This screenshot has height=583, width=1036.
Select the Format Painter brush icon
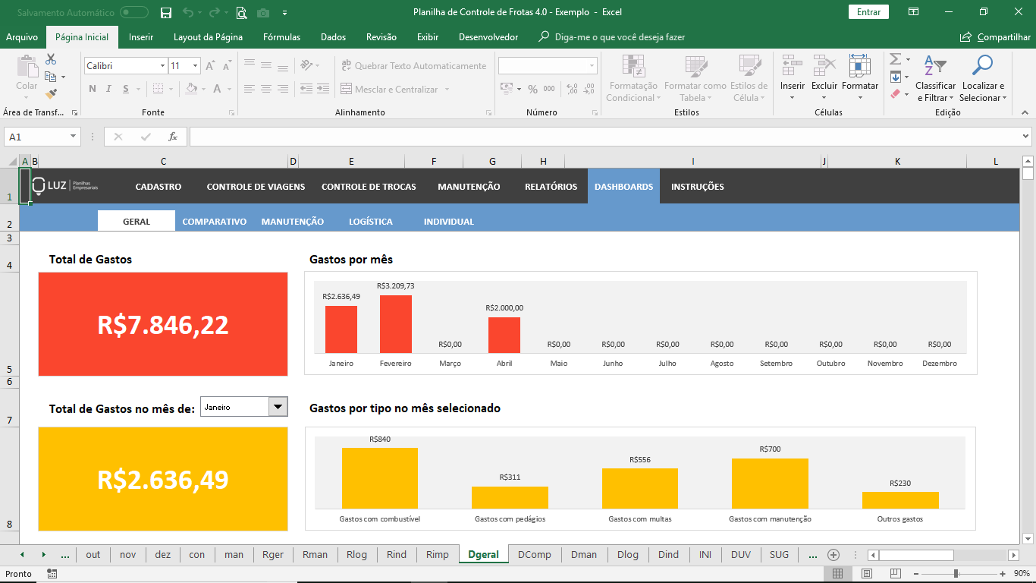click(51, 94)
